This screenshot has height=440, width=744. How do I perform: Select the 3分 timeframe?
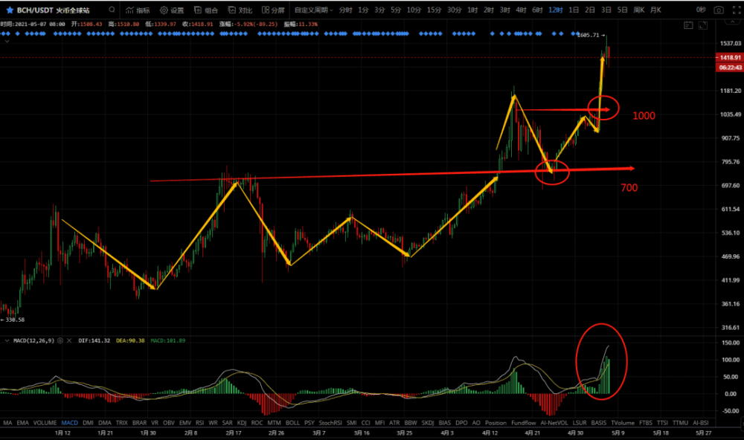[379, 10]
